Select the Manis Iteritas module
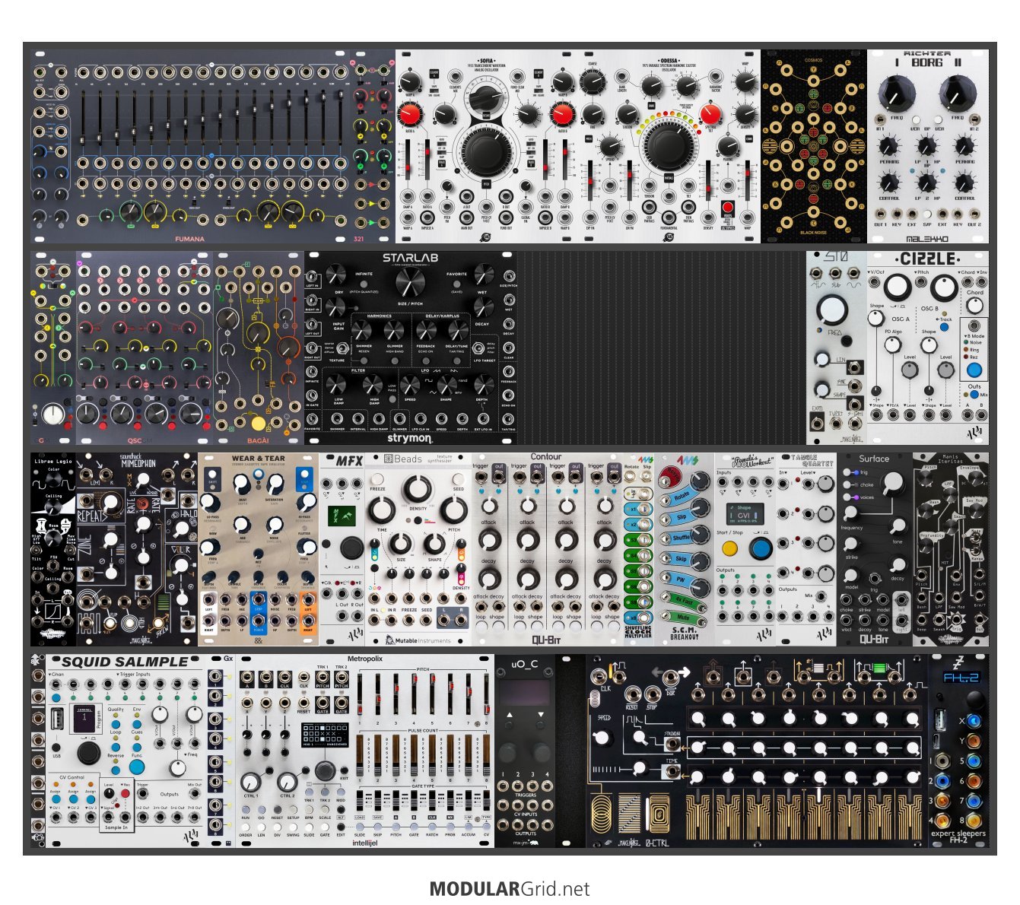The image size is (1020, 905). point(951,550)
